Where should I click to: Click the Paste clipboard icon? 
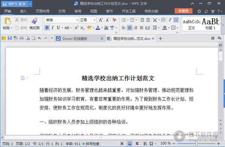click(7, 21)
